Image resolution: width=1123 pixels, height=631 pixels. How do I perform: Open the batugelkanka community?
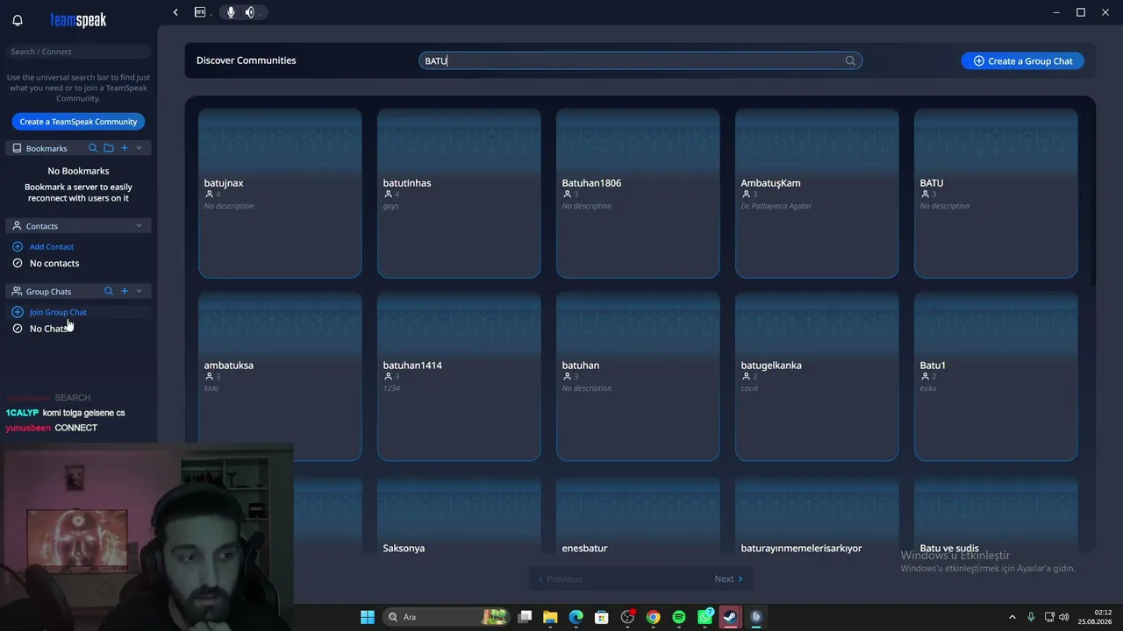(x=817, y=376)
